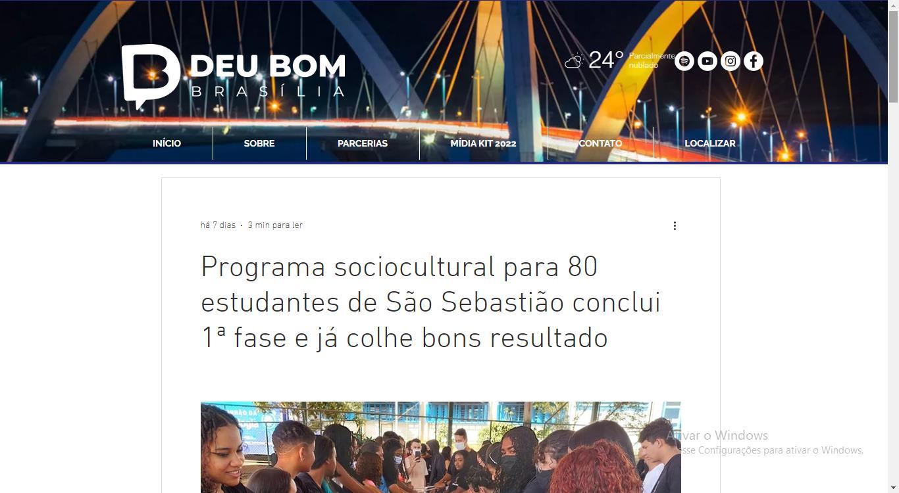The height and width of the screenshot is (493, 899).
Task: Open the LOCALIZAR menu item
Action: coord(710,143)
